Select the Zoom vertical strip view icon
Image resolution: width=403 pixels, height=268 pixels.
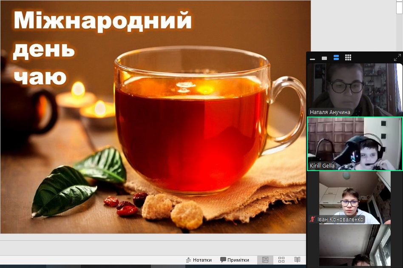(x=336, y=57)
